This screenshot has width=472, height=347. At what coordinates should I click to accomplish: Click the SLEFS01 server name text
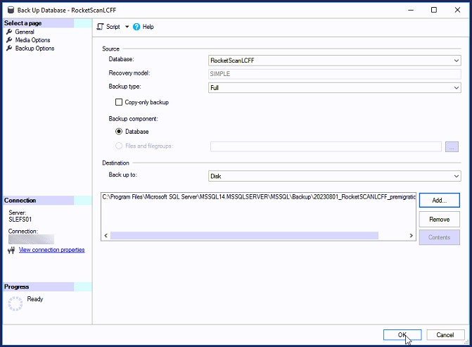coord(20,220)
